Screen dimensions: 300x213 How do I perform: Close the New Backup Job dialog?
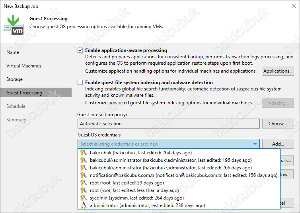[x=294, y=6]
